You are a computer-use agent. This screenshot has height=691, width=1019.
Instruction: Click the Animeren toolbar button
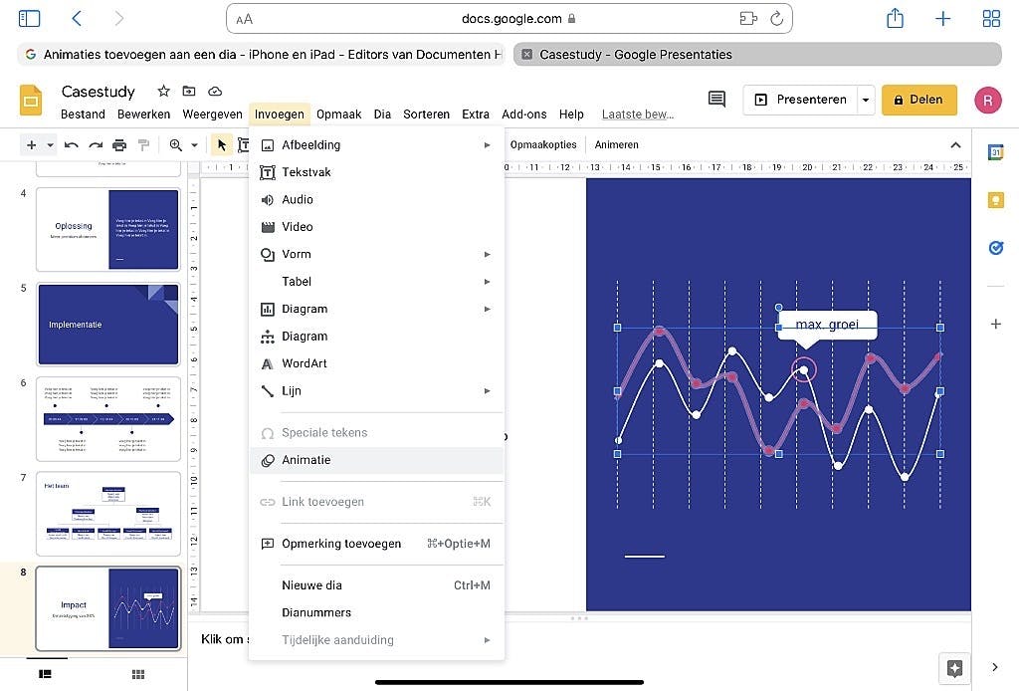(x=616, y=145)
